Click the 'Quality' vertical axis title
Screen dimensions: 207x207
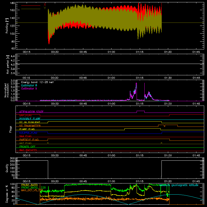click(x=7, y=168)
